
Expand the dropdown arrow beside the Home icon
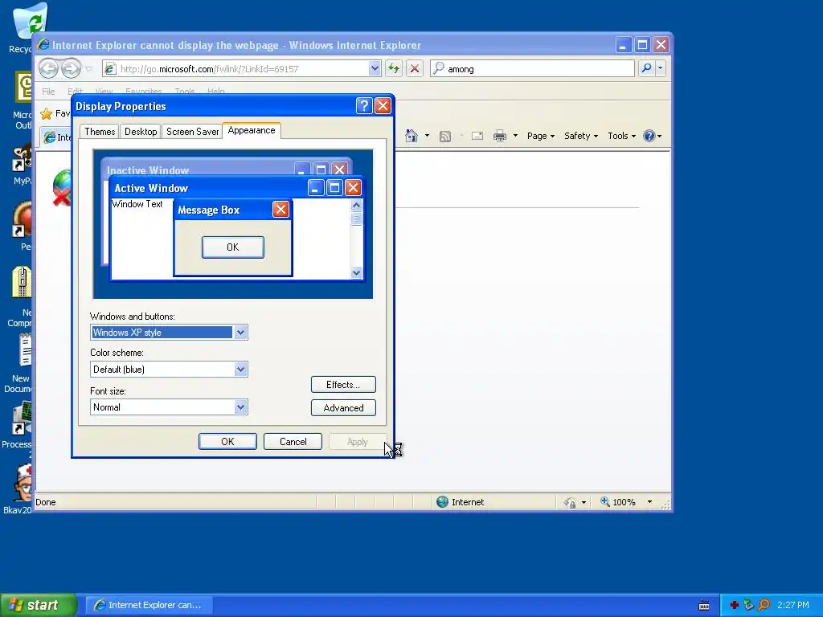pos(427,136)
